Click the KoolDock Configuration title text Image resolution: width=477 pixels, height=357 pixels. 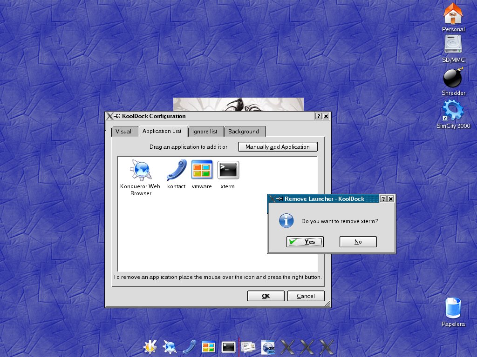pos(154,116)
